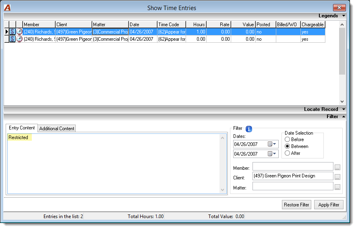Switch to the Additional Content tab
The width and height of the screenshot is (356, 229).
point(57,129)
